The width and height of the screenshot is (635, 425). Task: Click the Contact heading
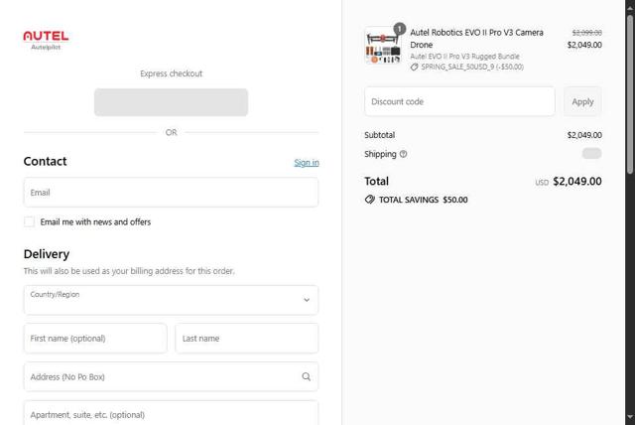point(45,161)
